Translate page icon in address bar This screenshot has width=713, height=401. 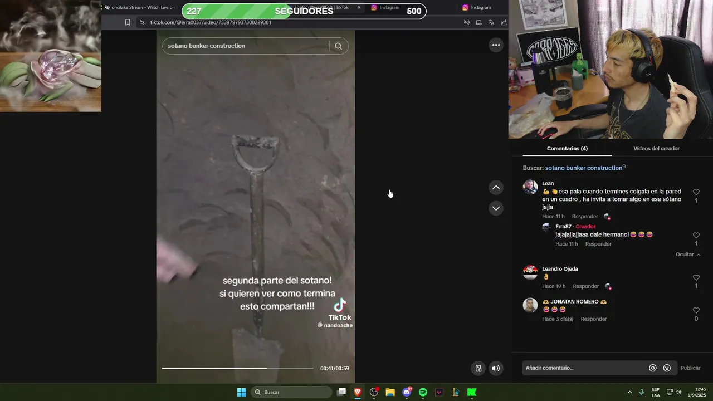(491, 22)
